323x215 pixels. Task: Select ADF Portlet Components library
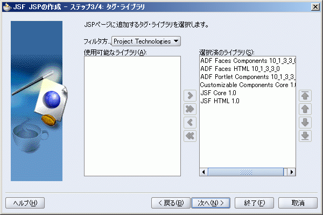[x=248, y=77]
